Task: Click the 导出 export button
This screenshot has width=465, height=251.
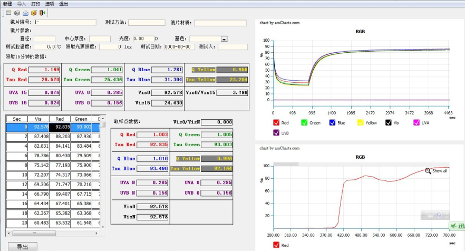Action: coord(23,247)
